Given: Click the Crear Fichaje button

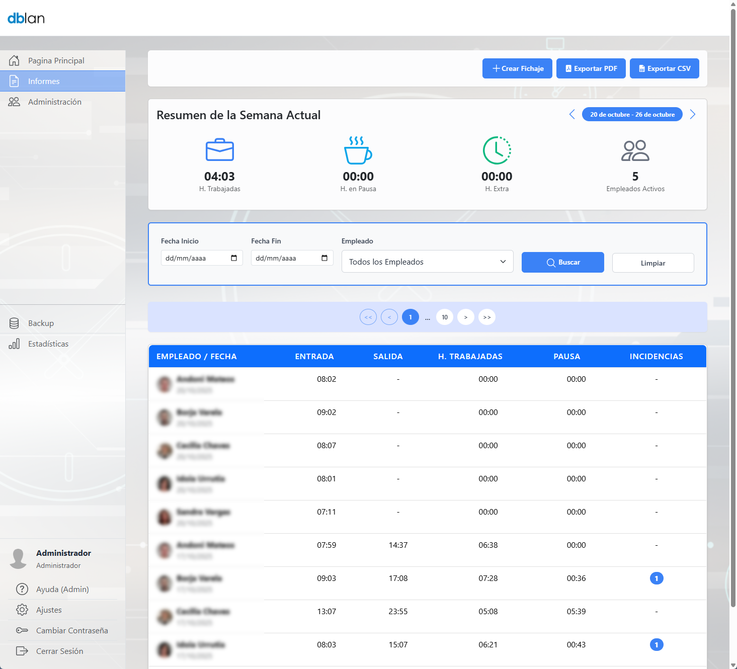Looking at the screenshot, I should 517,68.
